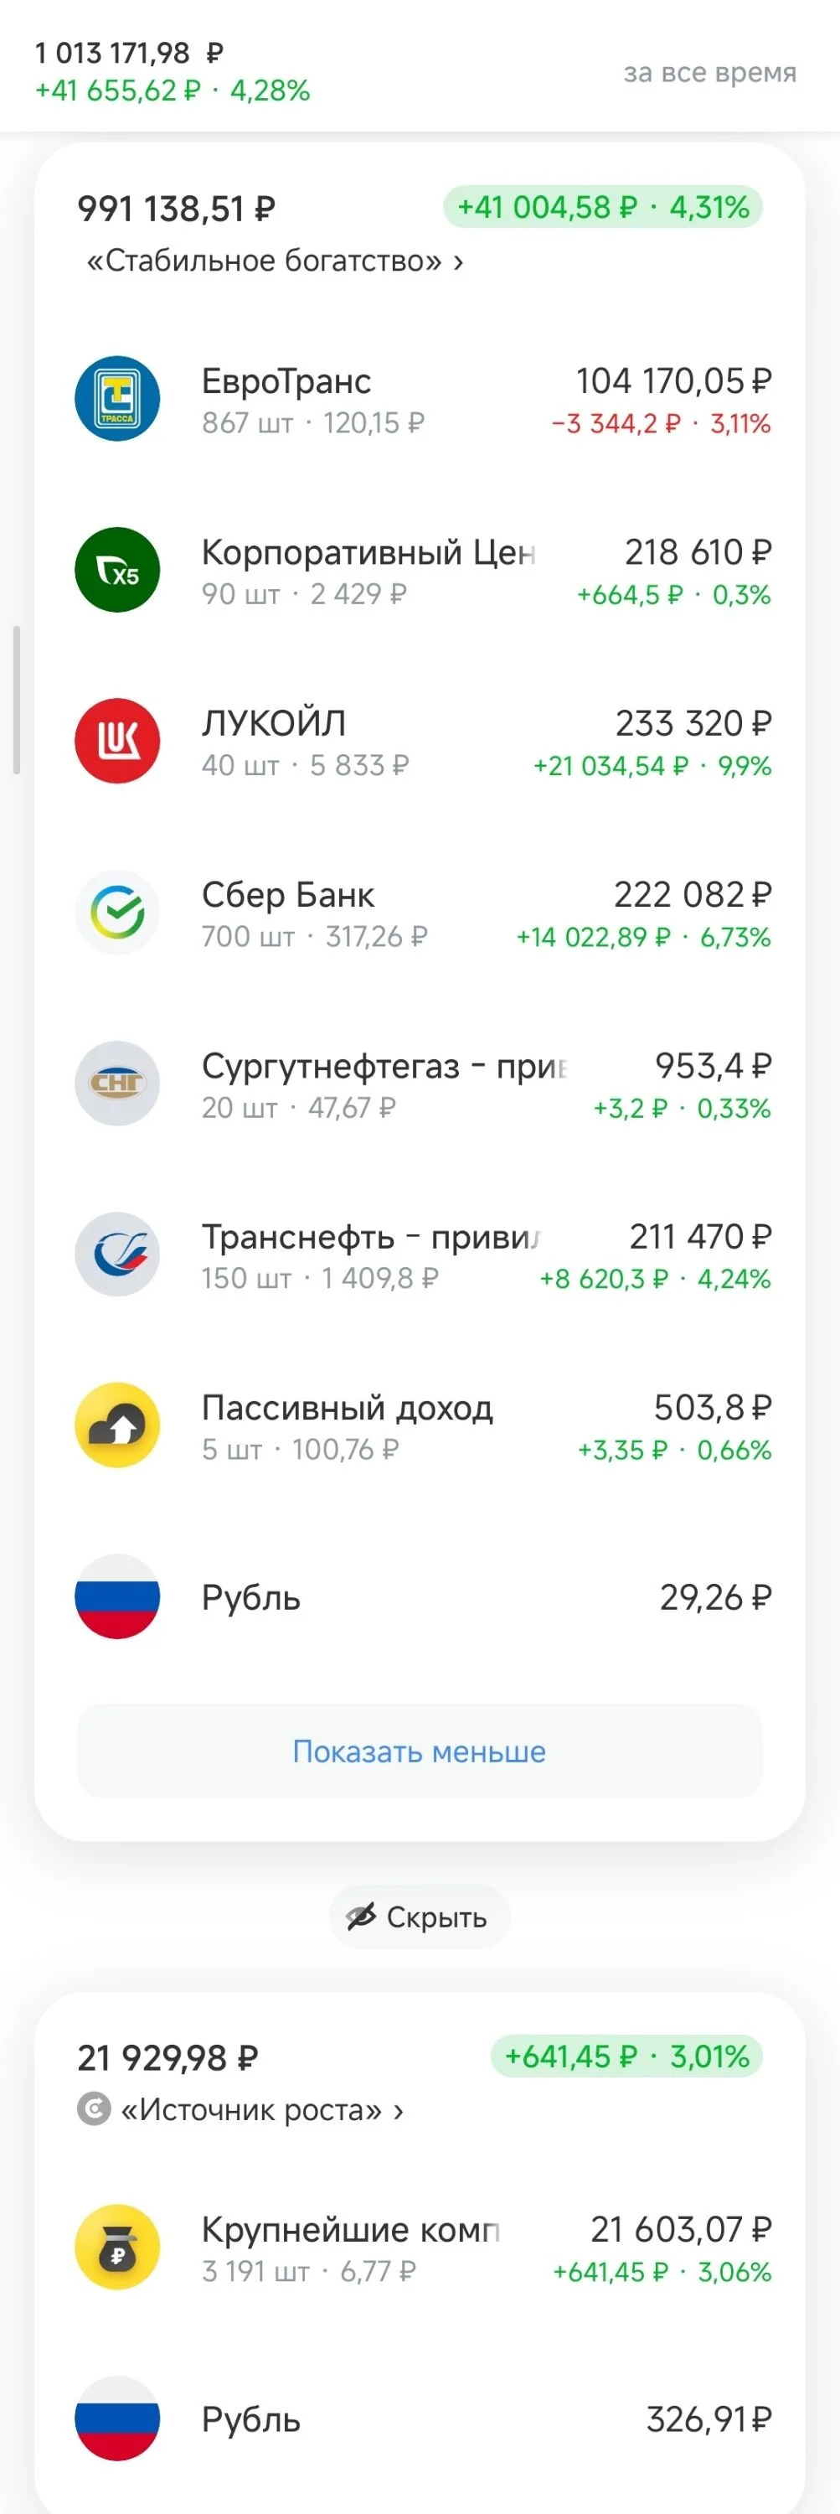The width and height of the screenshot is (840, 2514).
Task: Click the vertical scroll indicator on left edge
Action: 17,700
